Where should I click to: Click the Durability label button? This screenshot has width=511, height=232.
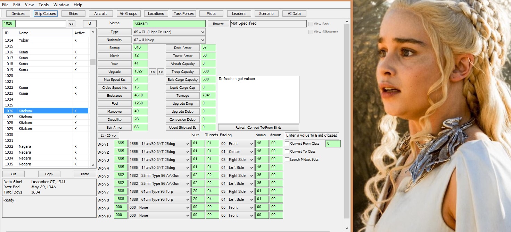(115, 120)
